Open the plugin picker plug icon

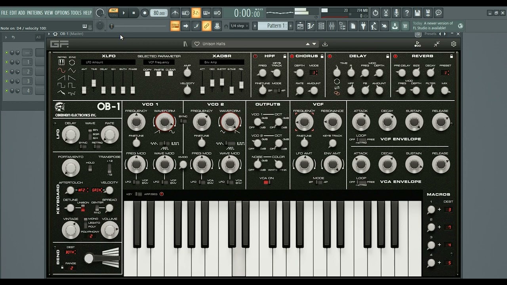pos(363,26)
